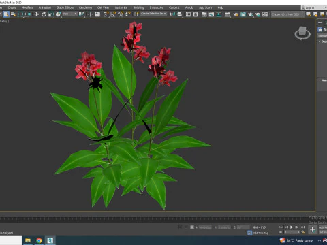Screen dimensions: 327x245
Task: Switch to the Create panel plus tab
Action: 320,22
